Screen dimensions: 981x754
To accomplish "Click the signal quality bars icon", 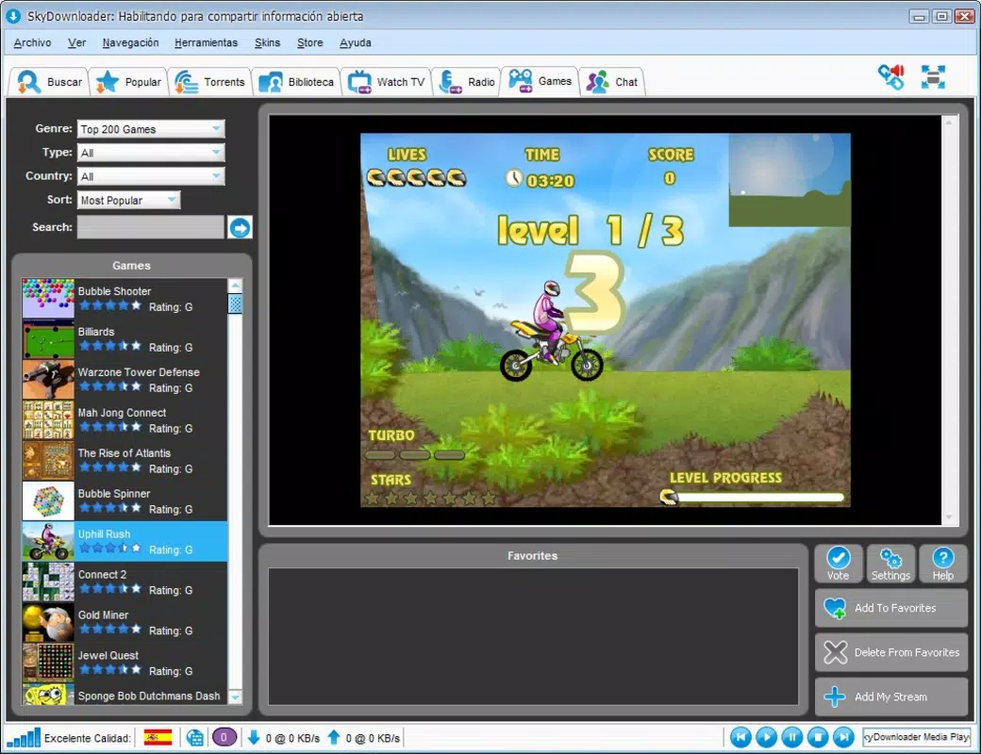I will pyautogui.click(x=24, y=738).
